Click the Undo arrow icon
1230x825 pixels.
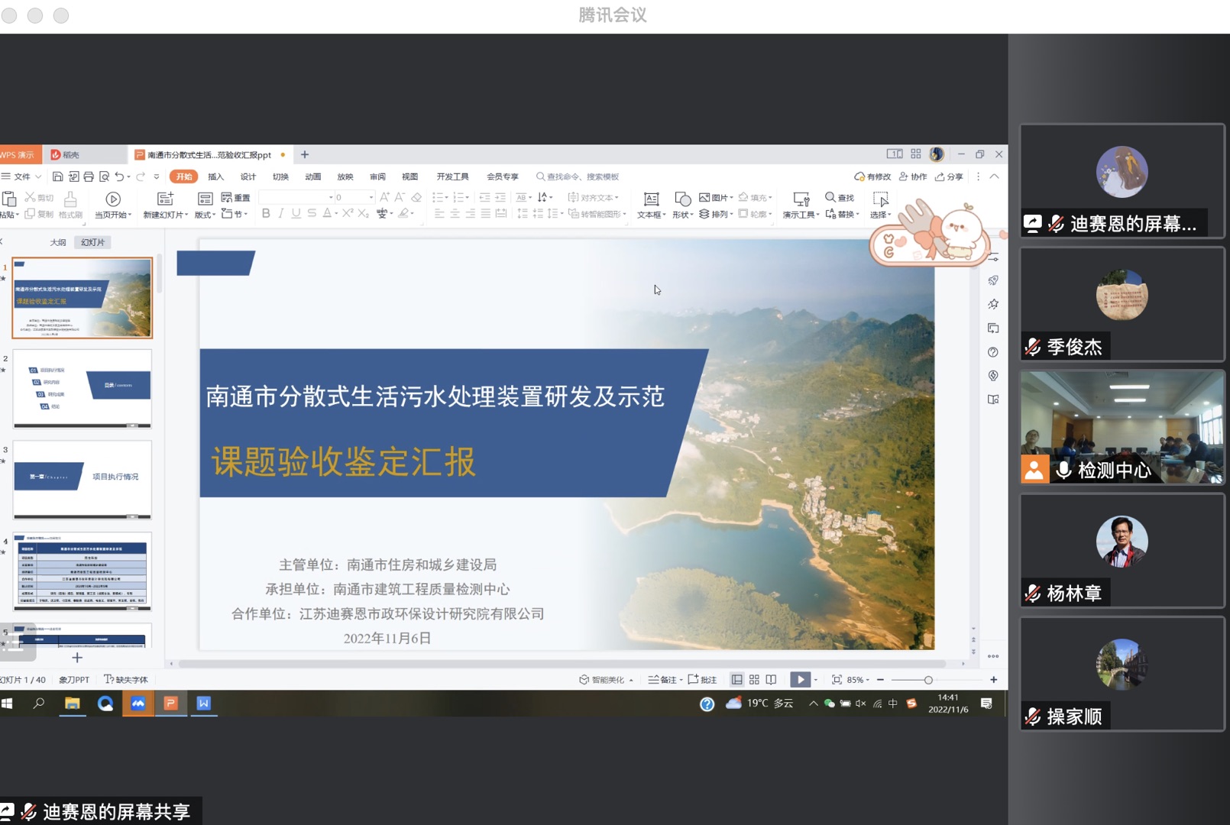[119, 176]
